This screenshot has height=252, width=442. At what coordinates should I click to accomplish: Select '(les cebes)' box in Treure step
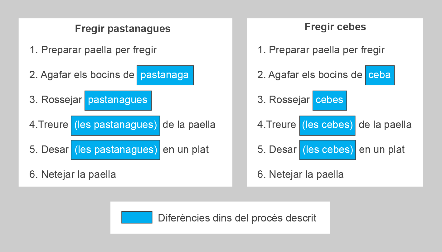pyautogui.click(x=328, y=125)
